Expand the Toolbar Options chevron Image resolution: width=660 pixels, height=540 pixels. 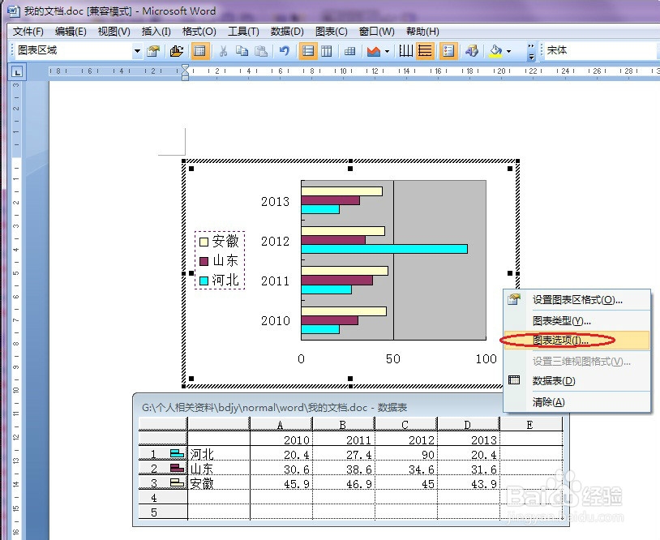click(x=531, y=51)
